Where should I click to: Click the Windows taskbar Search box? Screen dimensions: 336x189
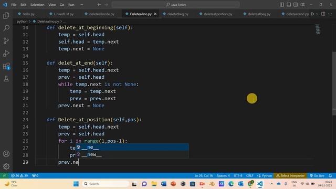105,184
